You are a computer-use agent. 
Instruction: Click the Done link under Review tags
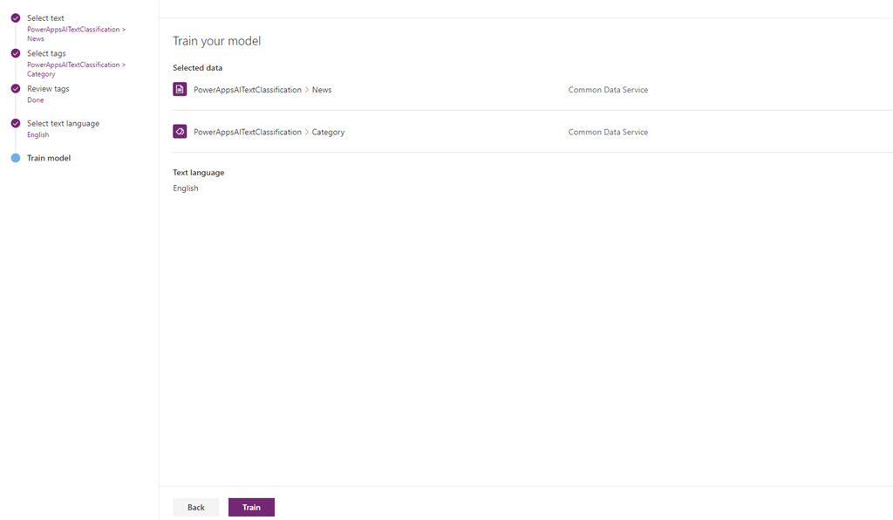coord(34,99)
